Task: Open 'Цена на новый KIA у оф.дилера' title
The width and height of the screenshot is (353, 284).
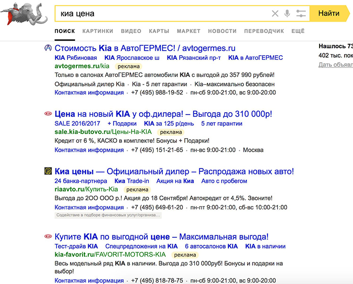Action: [x=163, y=114]
